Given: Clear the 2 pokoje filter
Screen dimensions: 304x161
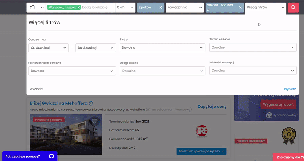Looking at the screenshot, I should click(161, 8).
